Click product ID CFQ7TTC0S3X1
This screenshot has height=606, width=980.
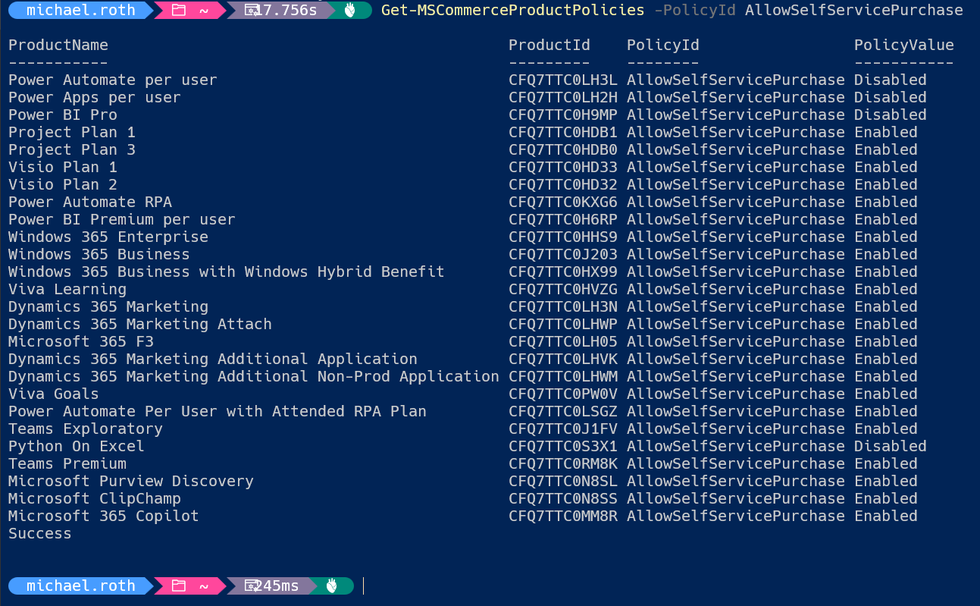click(563, 446)
